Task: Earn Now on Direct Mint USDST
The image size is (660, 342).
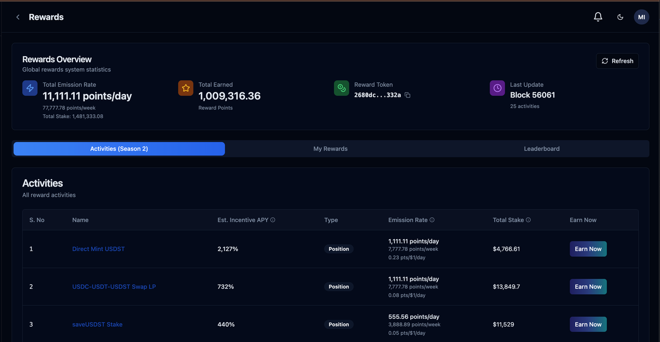Action: [588, 249]
